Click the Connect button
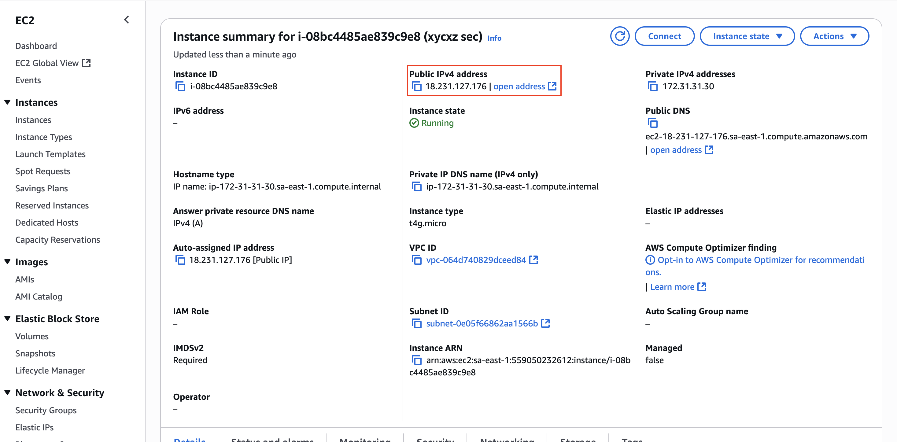897x442 pixels. pos(664,36)
